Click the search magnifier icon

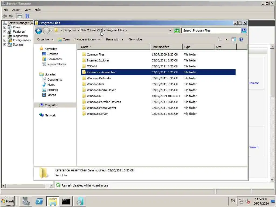coord(244,30)
